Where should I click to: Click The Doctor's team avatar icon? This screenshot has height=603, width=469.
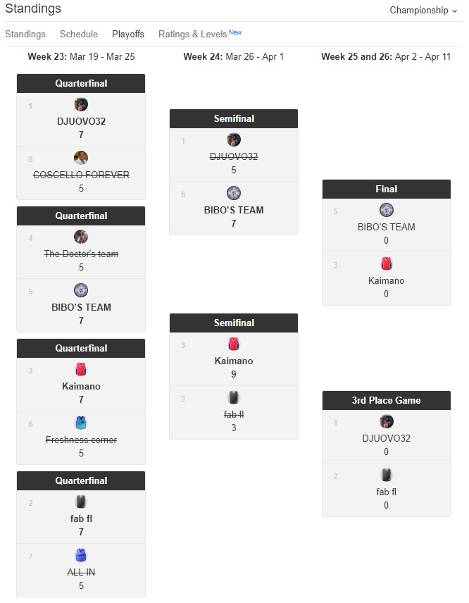point(81,237)
